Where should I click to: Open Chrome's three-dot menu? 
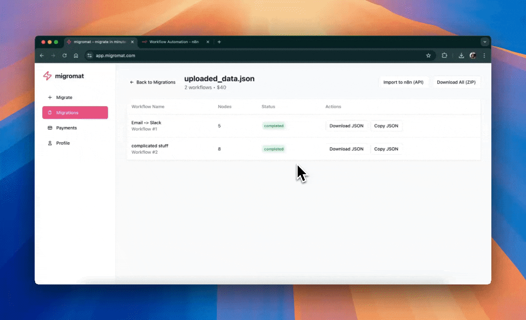pos(484,55)
